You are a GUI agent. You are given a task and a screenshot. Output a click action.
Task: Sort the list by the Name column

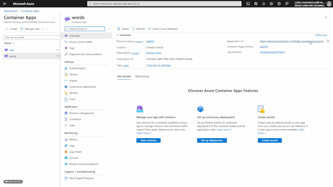click(x=10, y=43)
